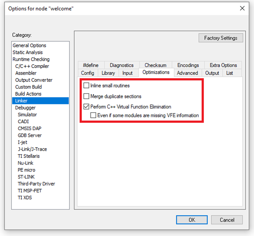Close the Options dialog window
This screenshot has height=236, width=254.
pos(242,8)
